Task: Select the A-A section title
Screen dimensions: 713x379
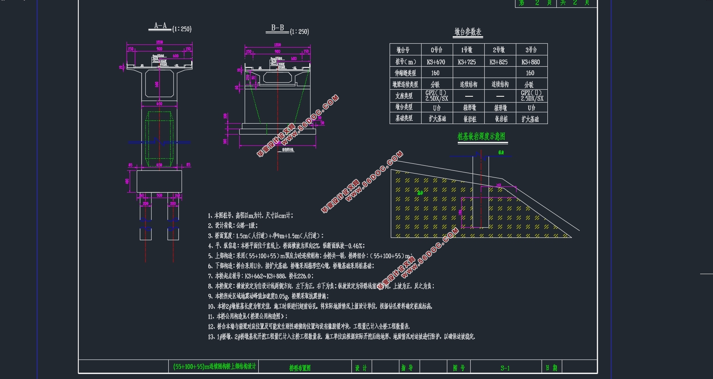Action: point(160,26)
